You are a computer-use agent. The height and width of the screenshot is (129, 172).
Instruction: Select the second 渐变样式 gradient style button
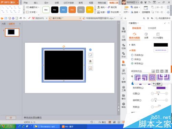158,71
